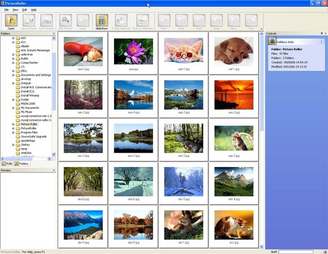The height and width of the screenshot is (254, 328).
Task: Close the Preview panel
Action: pos(54,171)
